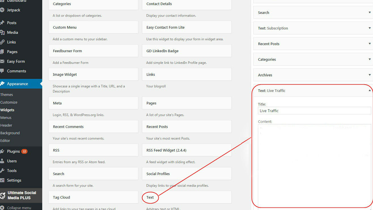373x210 pixels.
Task: Click the Plugins plug icon
Action: tap(2, 151)
